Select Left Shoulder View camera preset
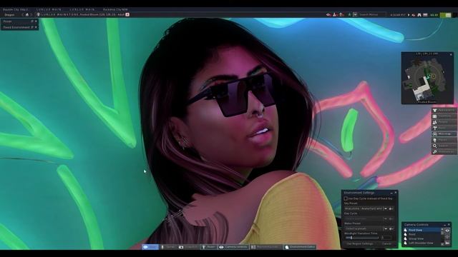The height and width of the screenshot is (257, 458). coord(423,243)
